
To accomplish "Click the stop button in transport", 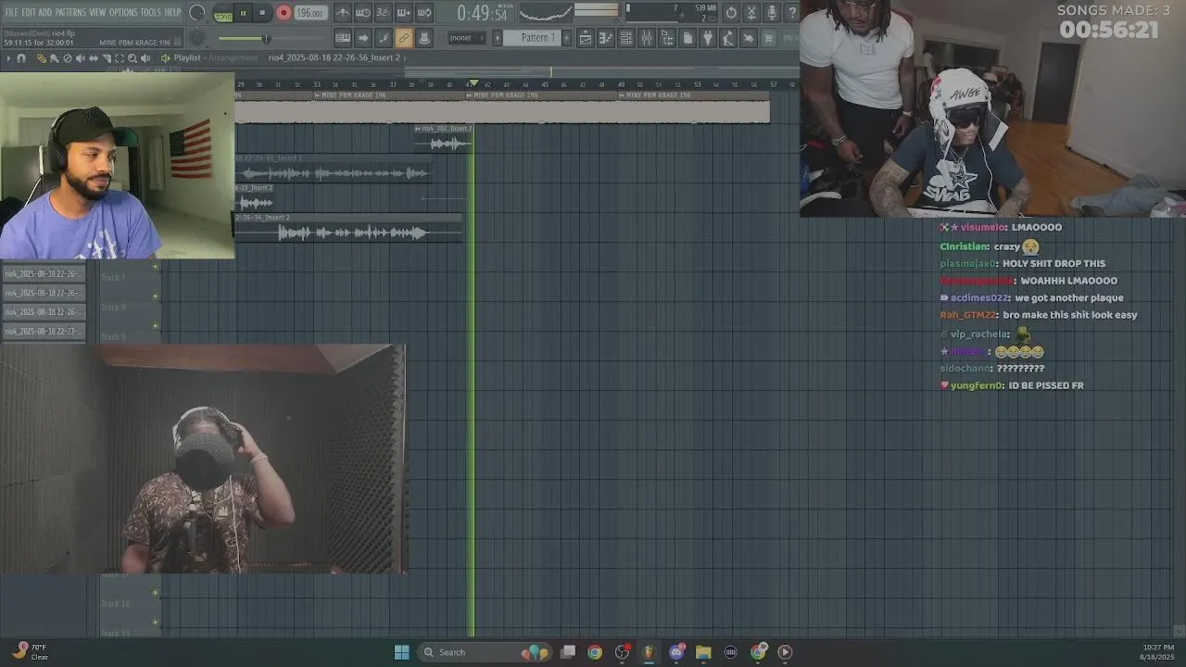I will click(x=262, y=13).
